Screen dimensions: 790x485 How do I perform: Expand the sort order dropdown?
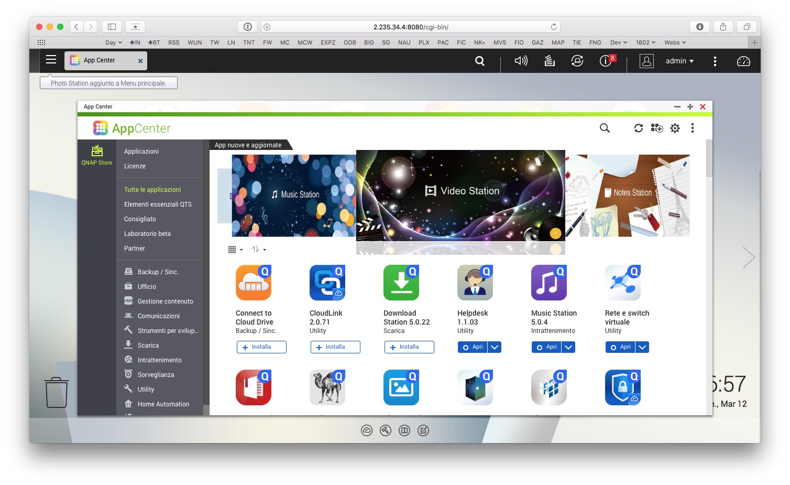coord(259,250)
